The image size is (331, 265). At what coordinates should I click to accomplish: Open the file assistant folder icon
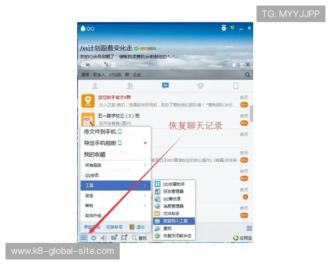tap(114, 237)
